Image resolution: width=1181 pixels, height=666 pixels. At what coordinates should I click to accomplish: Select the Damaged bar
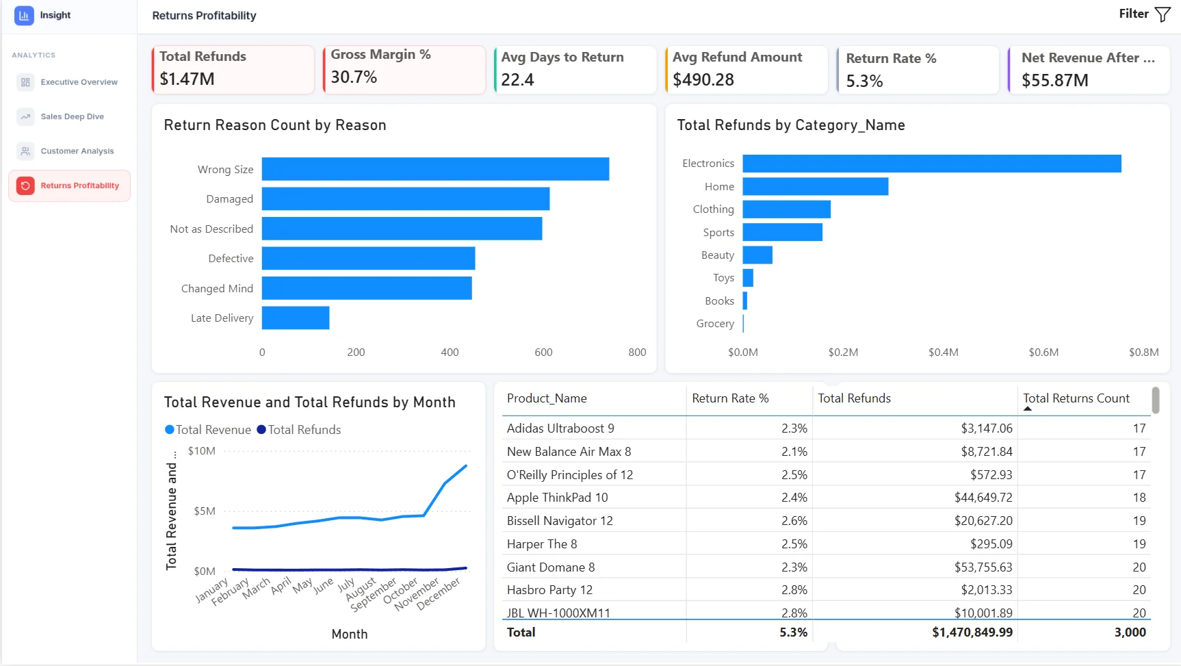point(406,198)
